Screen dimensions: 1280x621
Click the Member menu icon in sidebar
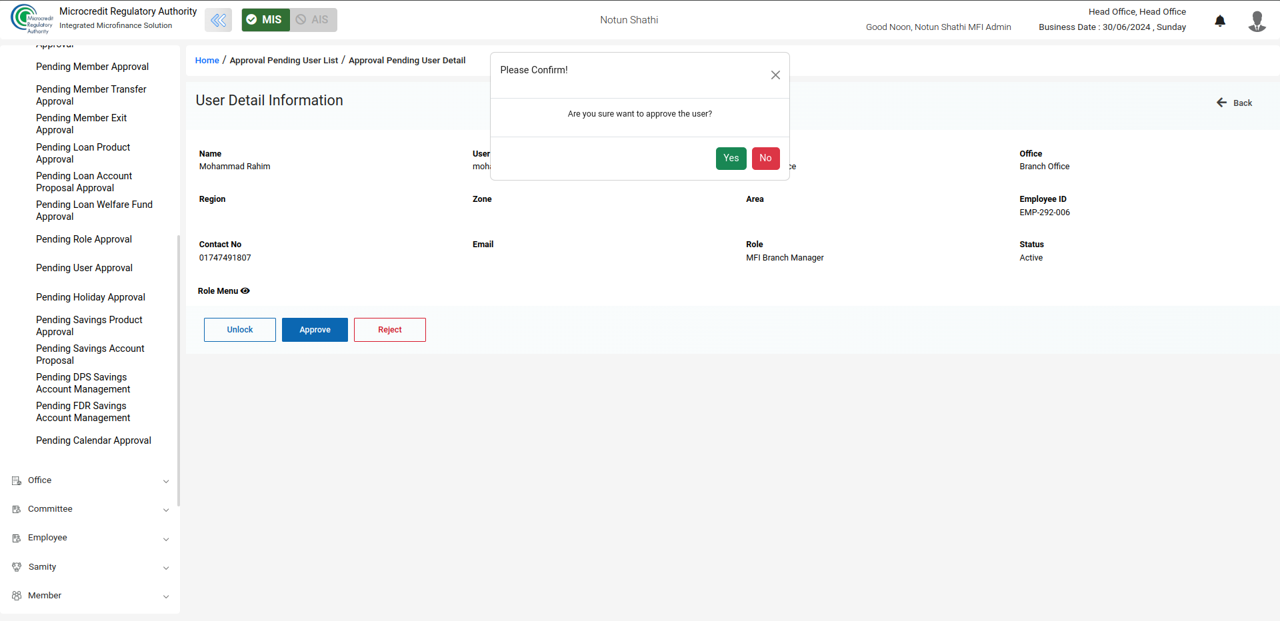(17, 596)
